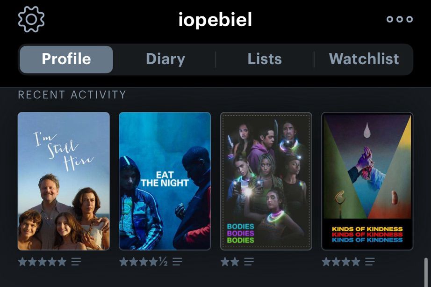This screenshot has width=431, height=287.
Task: Switch to the Diary tab
Action: pyautogui.click(x=165, y=59)
